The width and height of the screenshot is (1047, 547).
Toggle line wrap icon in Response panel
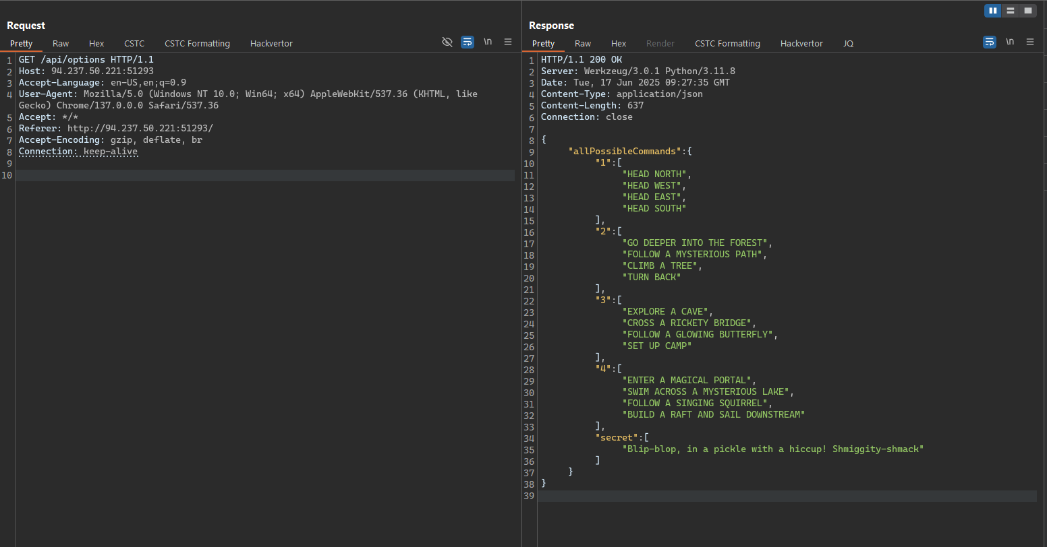(990, 42)
